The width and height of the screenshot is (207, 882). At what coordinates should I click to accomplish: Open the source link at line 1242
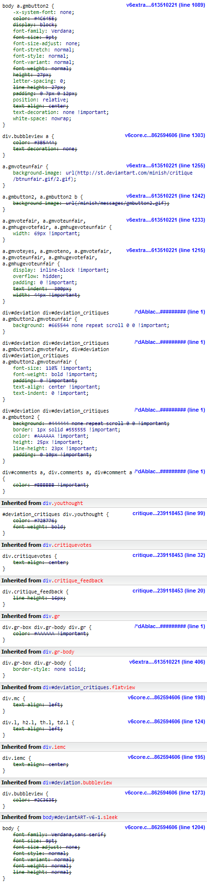[165, 196]
